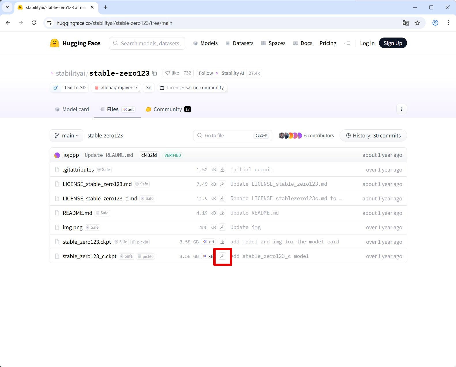Open the Text-to-3D tag

point(69,87)
